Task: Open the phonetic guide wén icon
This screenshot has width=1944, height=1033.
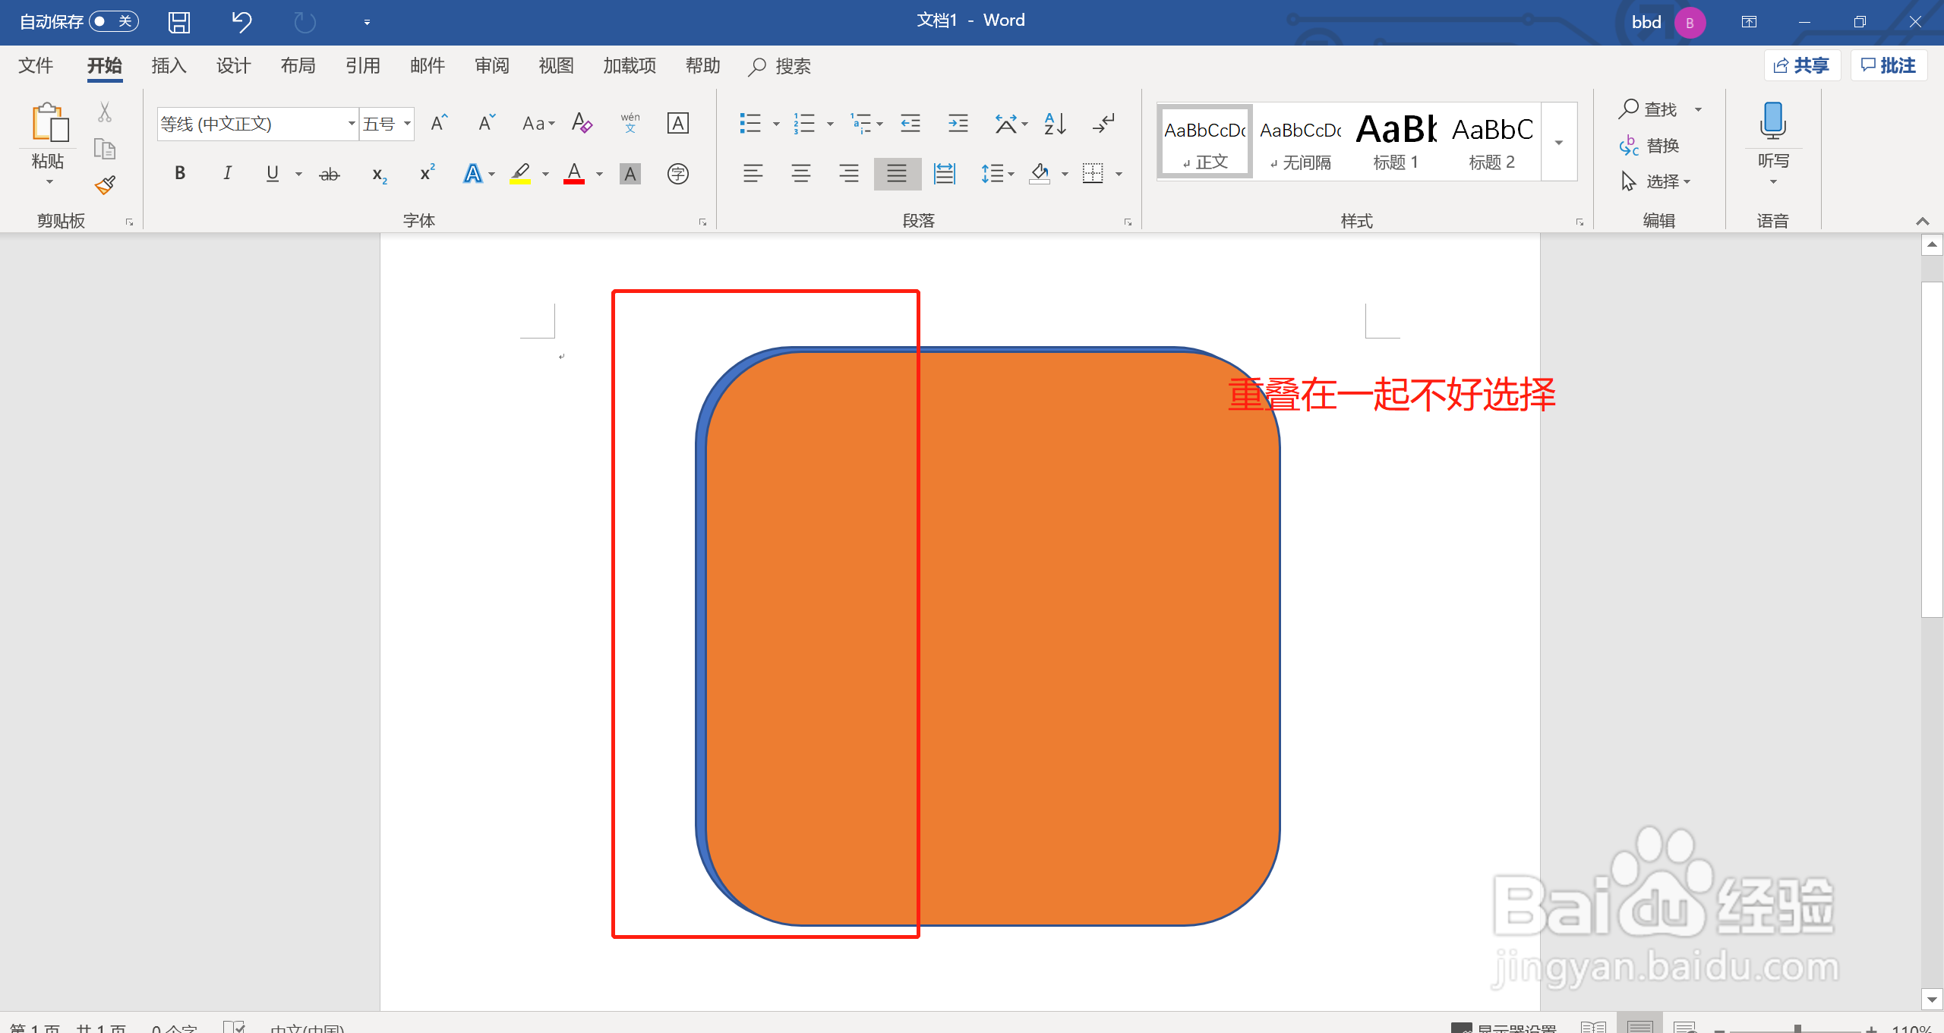Action: [630, 123]
